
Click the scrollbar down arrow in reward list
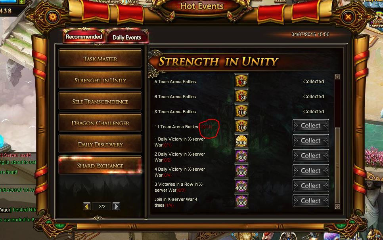pos(337,207)
